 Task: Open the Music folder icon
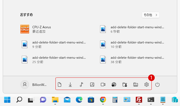[81, 85]
